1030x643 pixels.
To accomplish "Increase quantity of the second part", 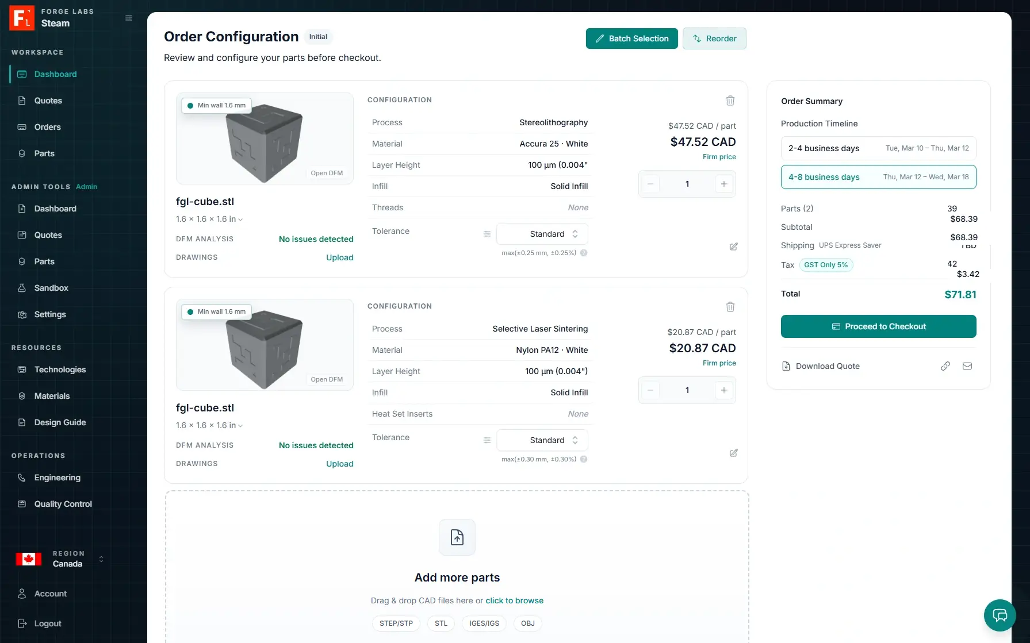I will (723, 390).
